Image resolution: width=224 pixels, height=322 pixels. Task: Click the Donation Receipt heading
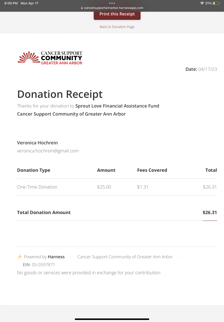(x=60, y=94)
